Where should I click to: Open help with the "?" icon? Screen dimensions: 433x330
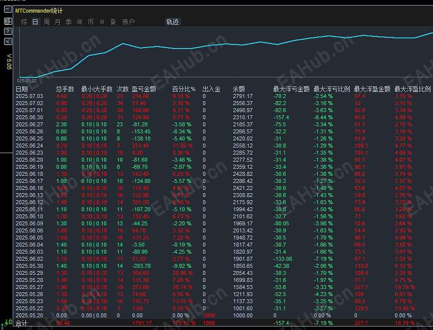pyautogui.click(x=8, y=31)
